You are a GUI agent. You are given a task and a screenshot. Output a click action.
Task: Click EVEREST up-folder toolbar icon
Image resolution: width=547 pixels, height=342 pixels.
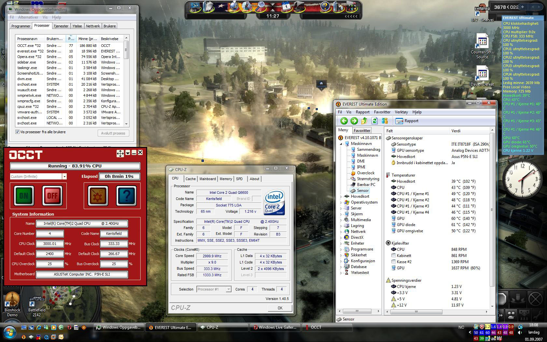click(364, 121)
